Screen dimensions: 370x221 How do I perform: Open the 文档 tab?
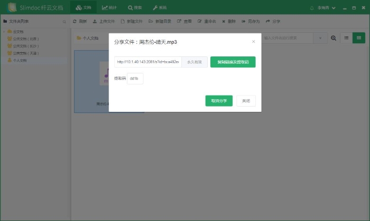click(x=84, y=8)
